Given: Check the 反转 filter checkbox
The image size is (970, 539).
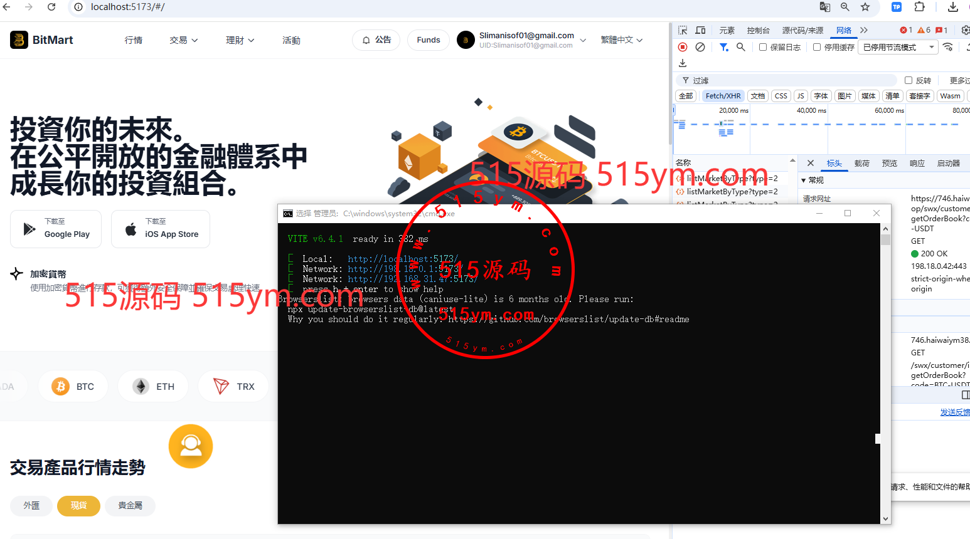Looking at the screenshot, I should coord(909,80).
